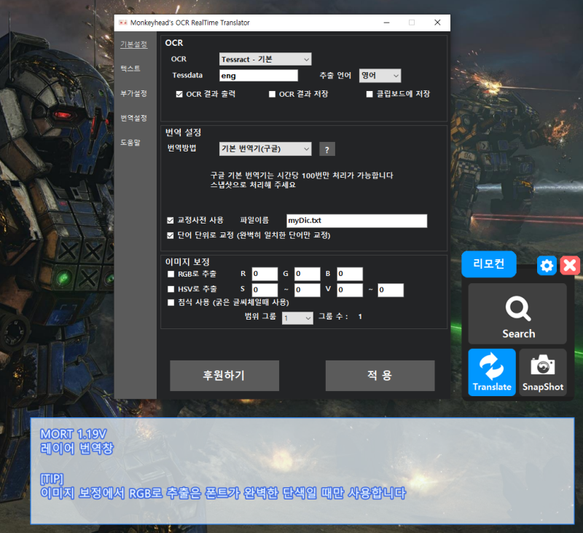Open the OCR engine dropdown showing Tessract
The height and width of the screenshot is (533, 583).
point(265,60)
